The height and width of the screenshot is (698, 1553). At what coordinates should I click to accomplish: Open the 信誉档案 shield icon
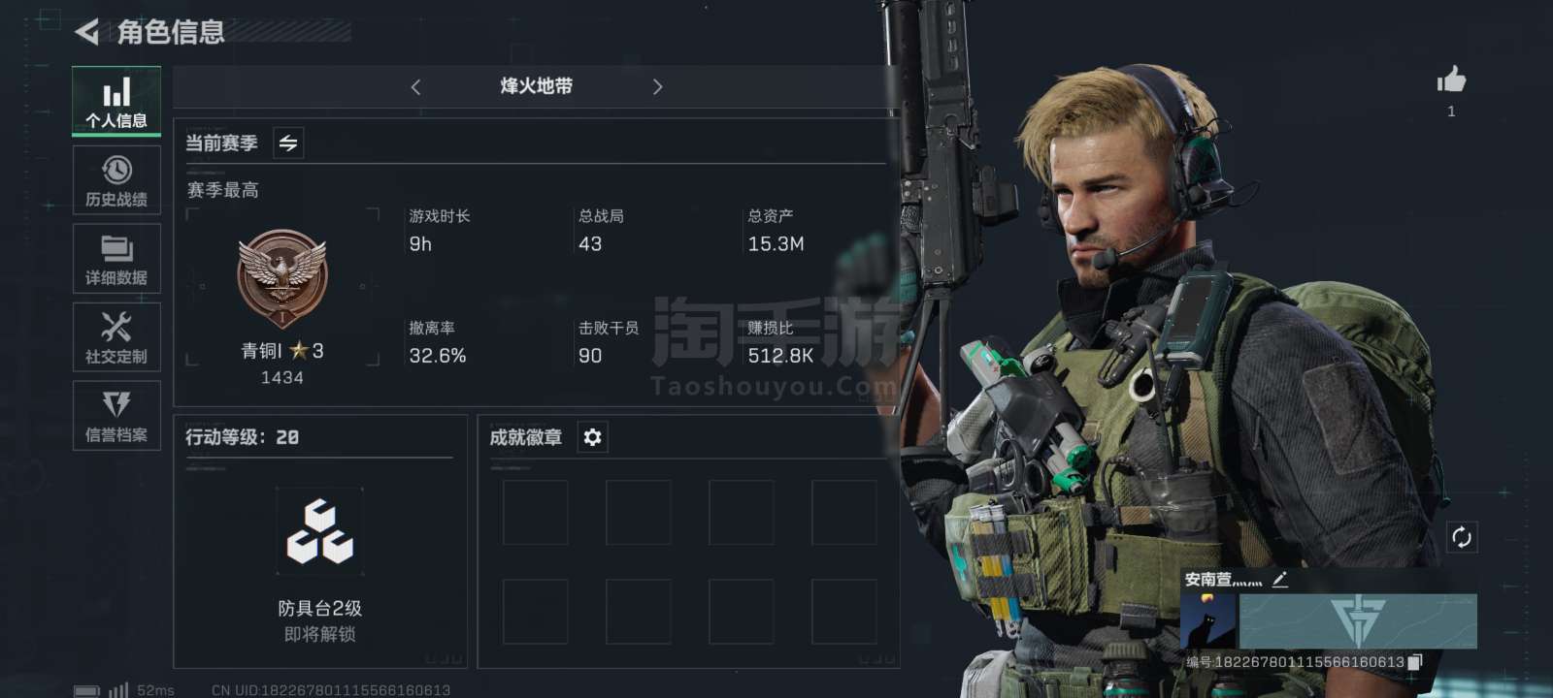coord(116,416)
